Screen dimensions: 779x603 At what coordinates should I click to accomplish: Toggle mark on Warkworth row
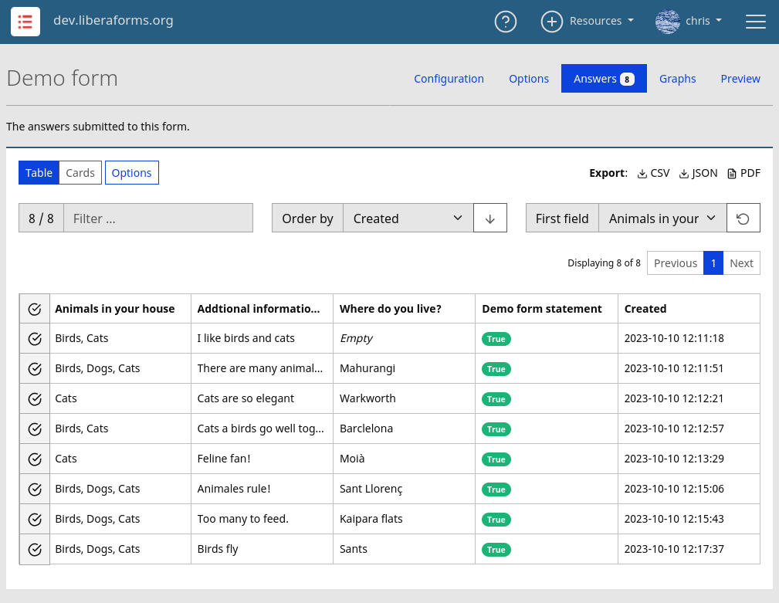35,399
